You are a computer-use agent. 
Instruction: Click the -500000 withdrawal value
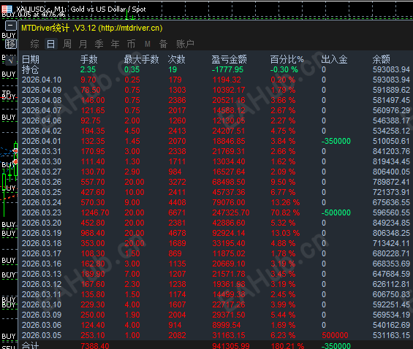coord(336,212)
